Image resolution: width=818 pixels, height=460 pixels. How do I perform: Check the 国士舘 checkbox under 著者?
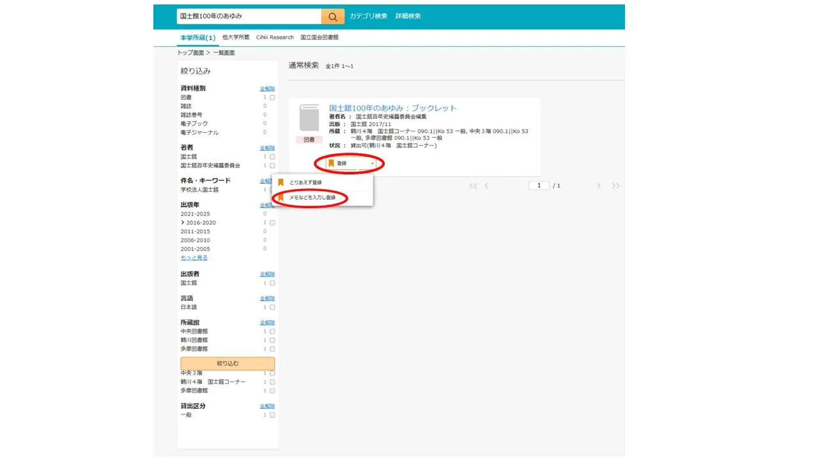point(272,157)
